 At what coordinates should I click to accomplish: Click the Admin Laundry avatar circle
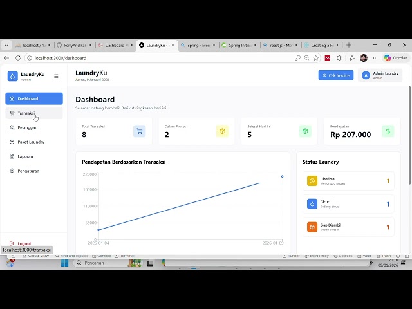click(366, 75)
